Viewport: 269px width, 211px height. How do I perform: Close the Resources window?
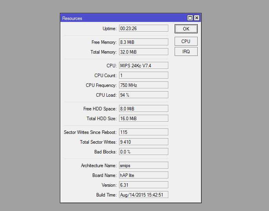197,18
